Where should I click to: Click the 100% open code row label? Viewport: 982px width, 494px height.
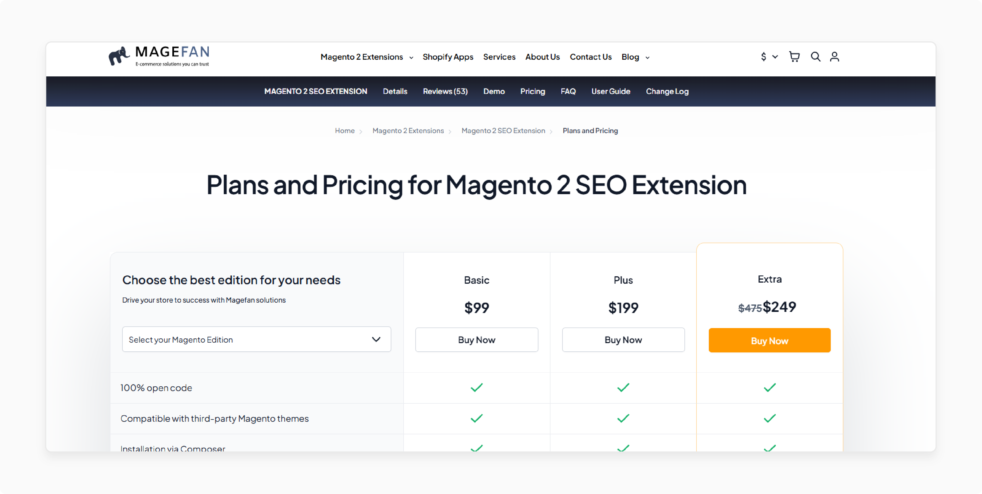(156, 388)
